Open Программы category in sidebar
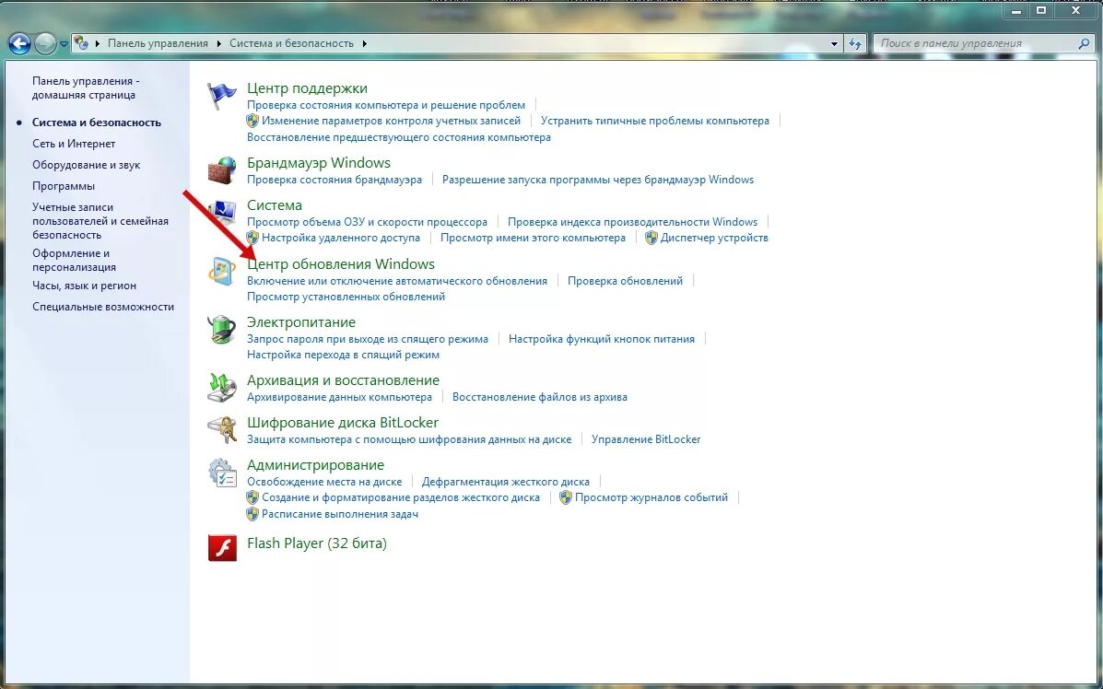Viewport: 1103px width, 689px height. (64, 186)
